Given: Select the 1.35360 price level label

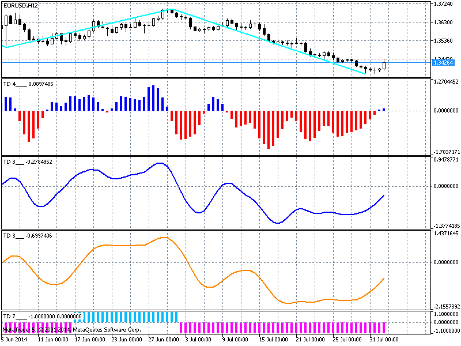Looking at the screenshot, I should click(x=443, y=40).
